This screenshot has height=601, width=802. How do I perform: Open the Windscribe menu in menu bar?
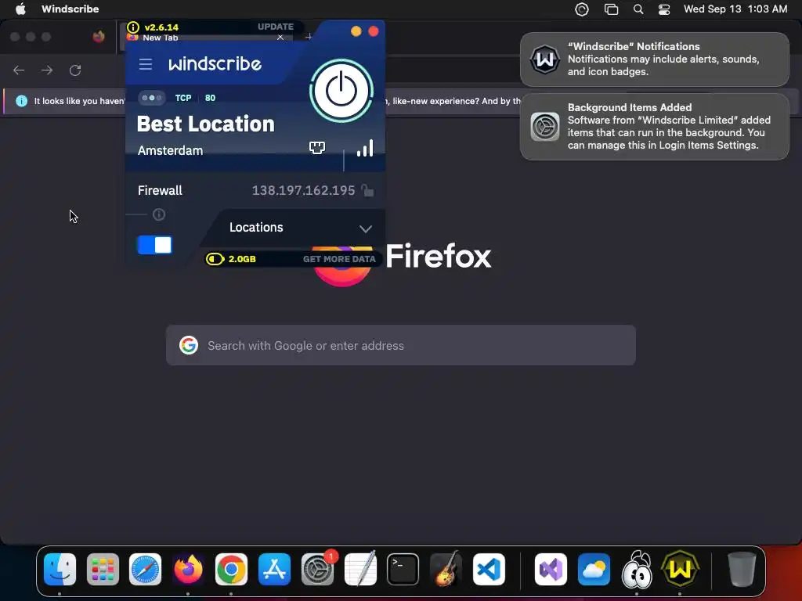point(70,9)
